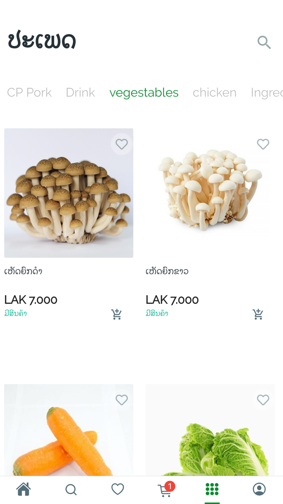Viewport: 283px width, 504px height.
Task: Open the brown mushroom product image
Action: click(x=69, y=193)
